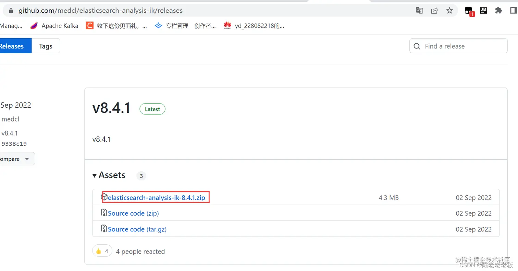
Task: Click the share page icon in address bar
Action: [x=434, y=11]
